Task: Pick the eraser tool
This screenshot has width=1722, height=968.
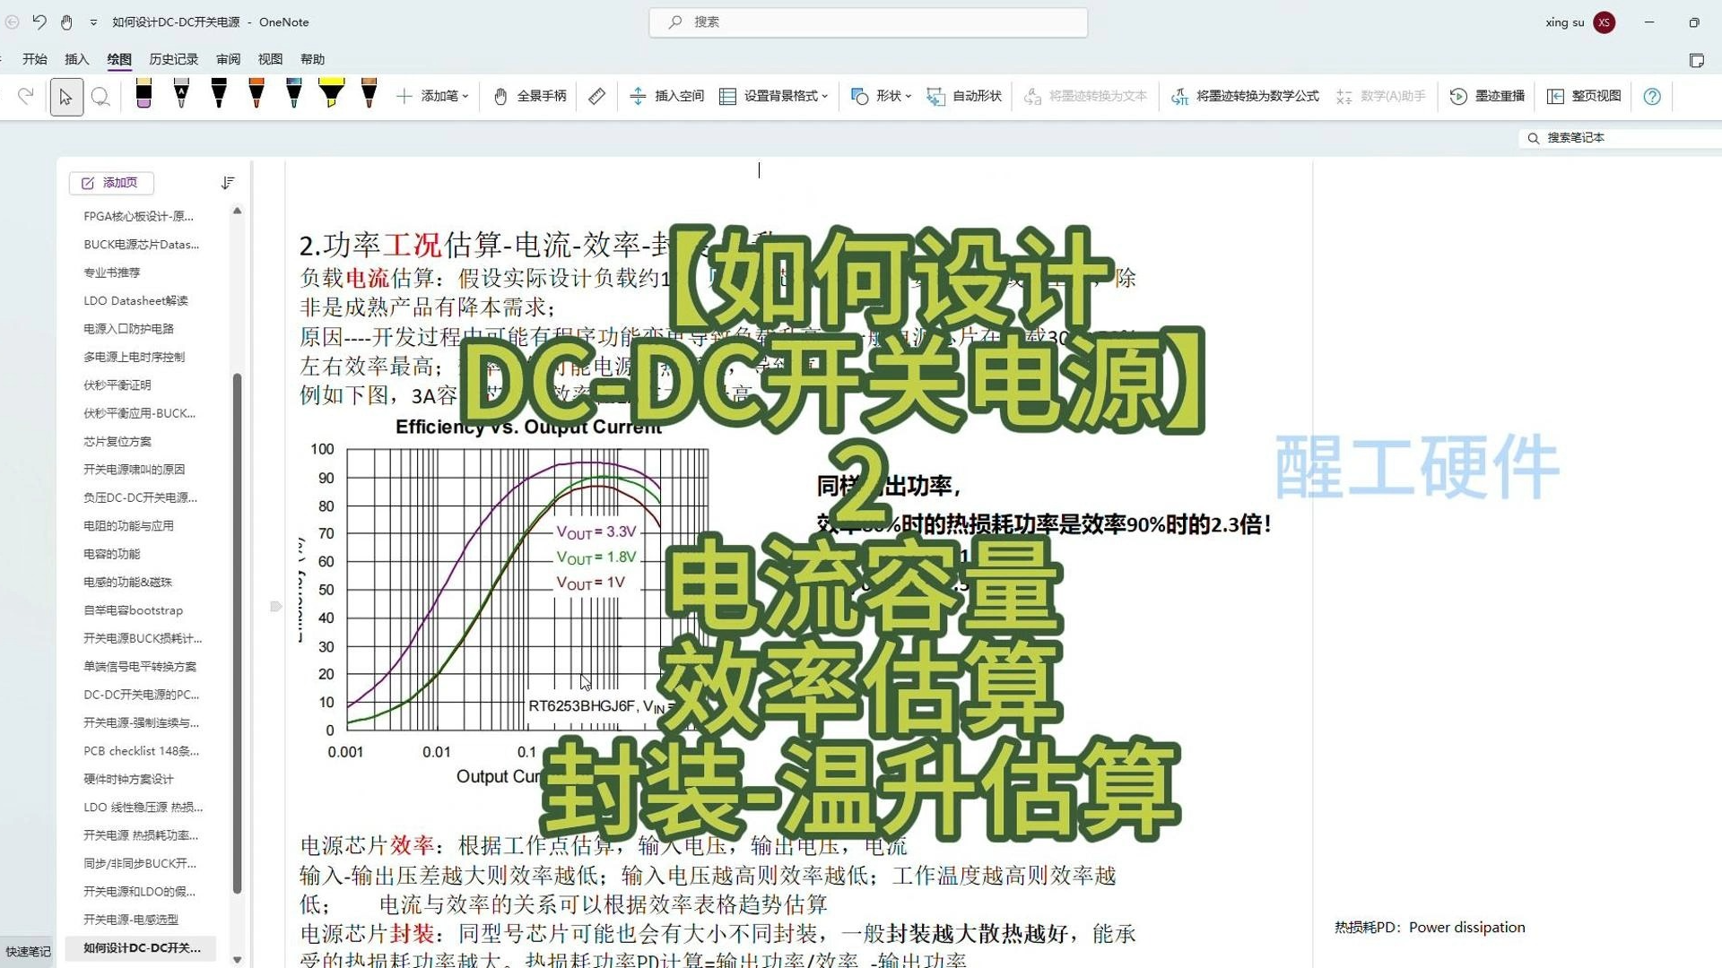Action: pyautogui.click(x=143, y=94)
